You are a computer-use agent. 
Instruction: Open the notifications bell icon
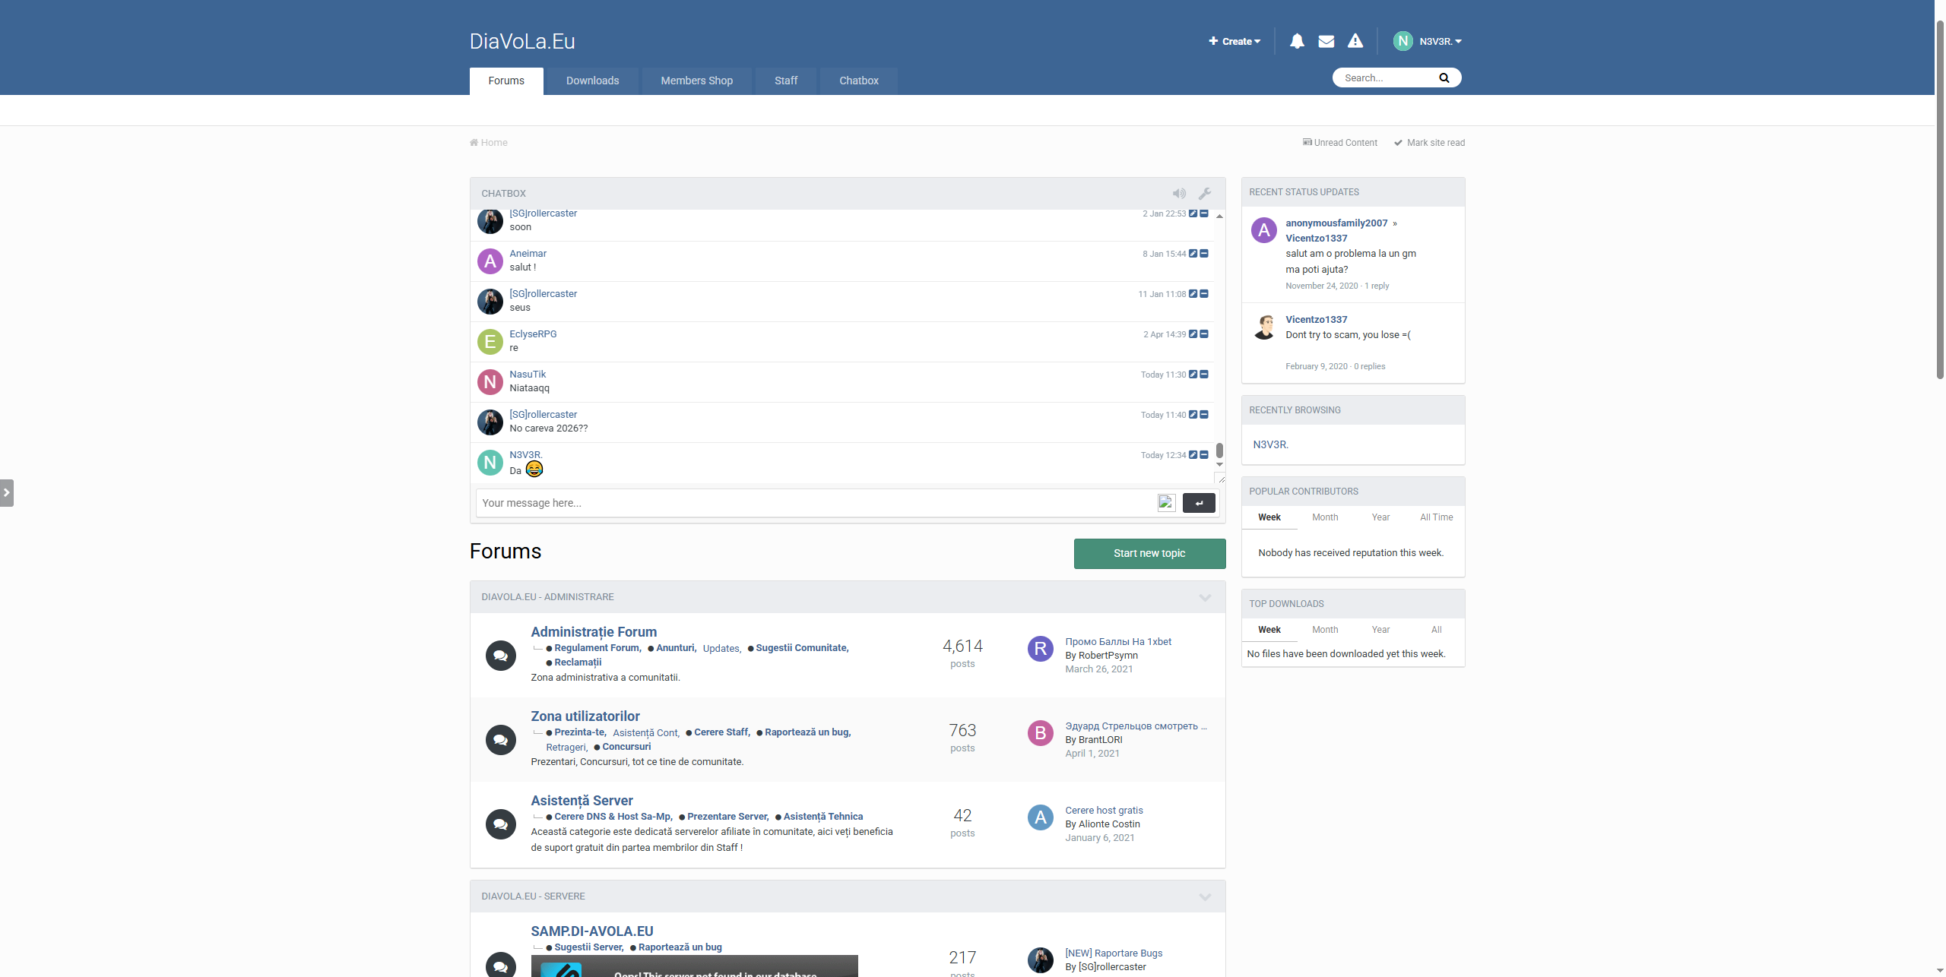tap(1297, 41)
